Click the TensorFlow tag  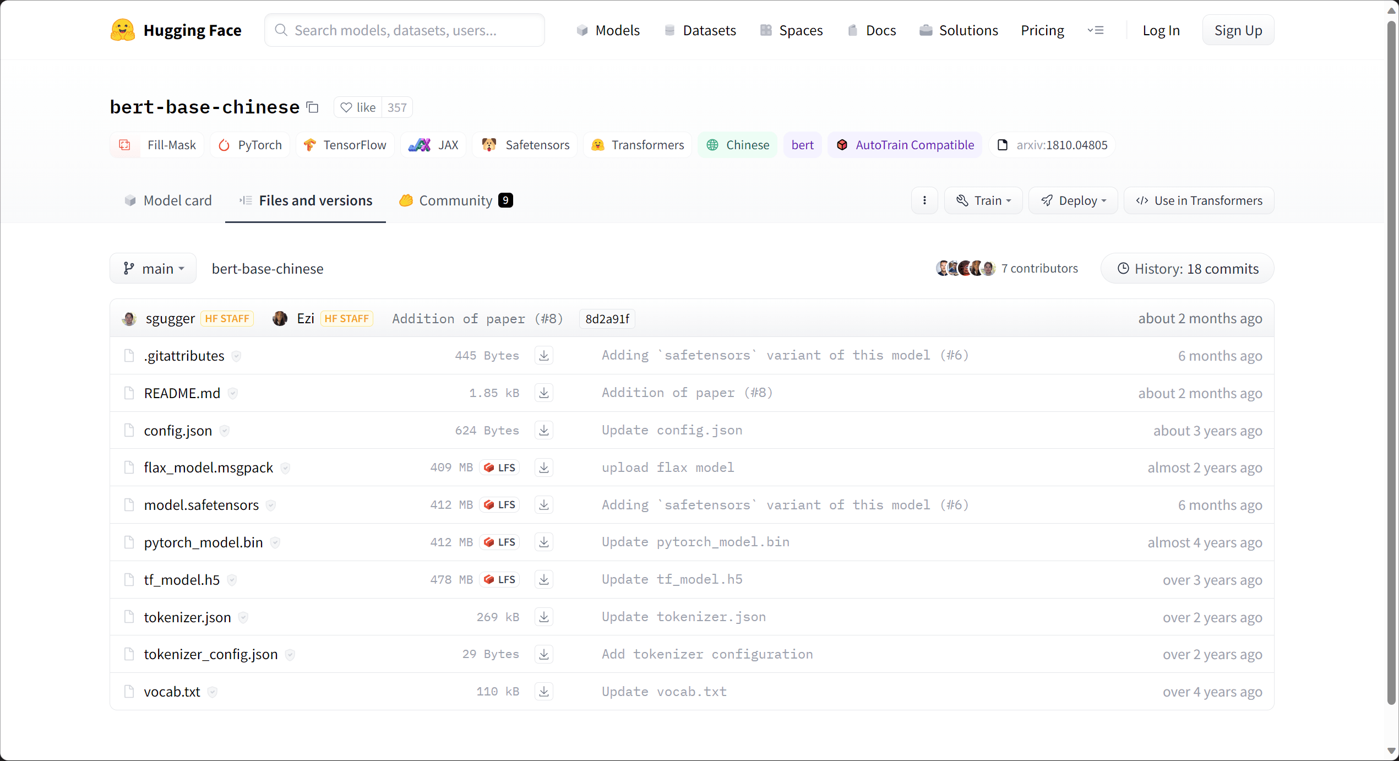pyautogui.click(x=345, y=145)
